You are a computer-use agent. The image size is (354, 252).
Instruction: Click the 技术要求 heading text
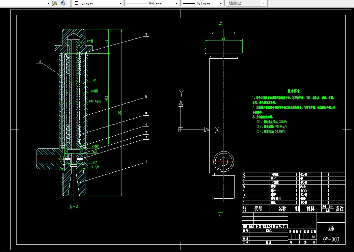coord(294,91)
